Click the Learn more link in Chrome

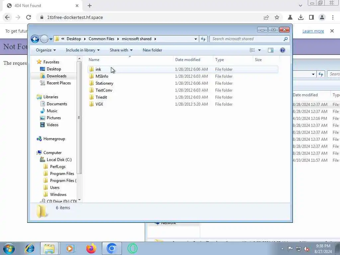click(313, 31)
